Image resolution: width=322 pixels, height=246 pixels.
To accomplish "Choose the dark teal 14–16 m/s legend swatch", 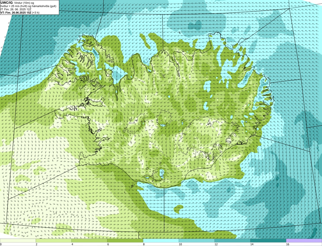I will tap(268, 241).
